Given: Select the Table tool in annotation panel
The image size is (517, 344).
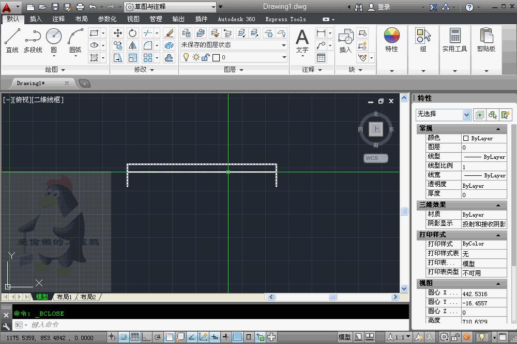Looking at the screenshot, I should pyautogui.click(x=321, y=58).
